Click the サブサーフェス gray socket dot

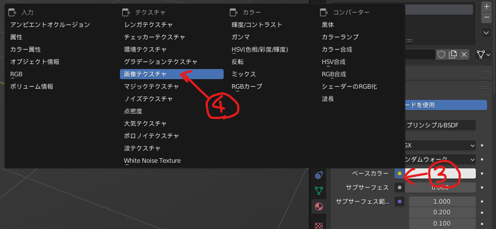click(x=399, y=187)
